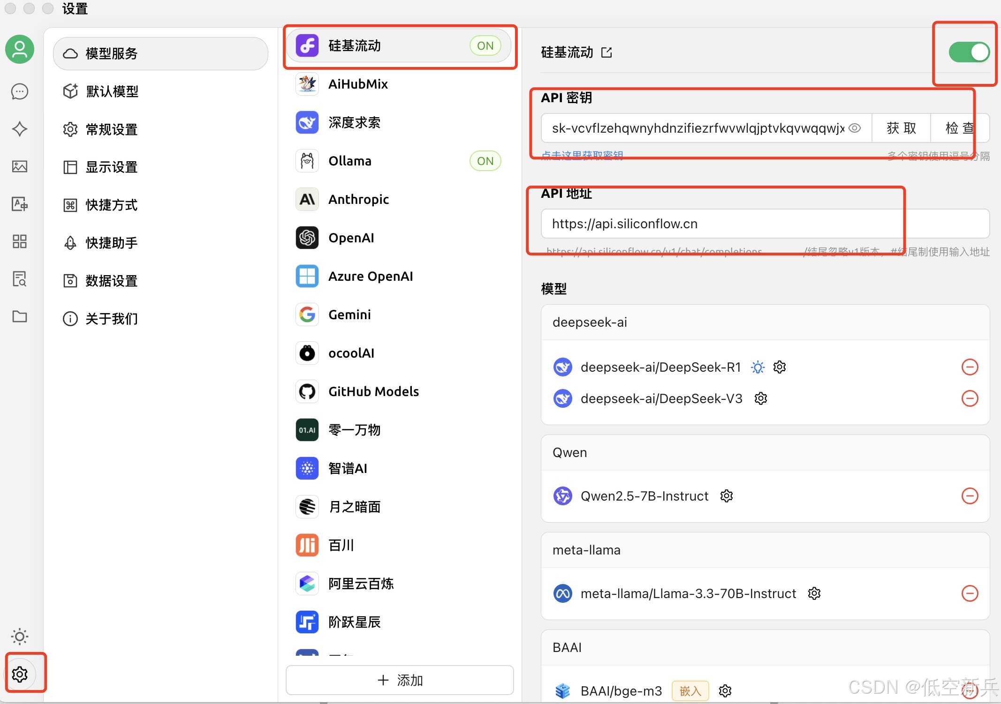Viewport: 1001px width, 704px height.
Task: Disable the 硅基流动 provider switch
Action: (x=969, y=52)
